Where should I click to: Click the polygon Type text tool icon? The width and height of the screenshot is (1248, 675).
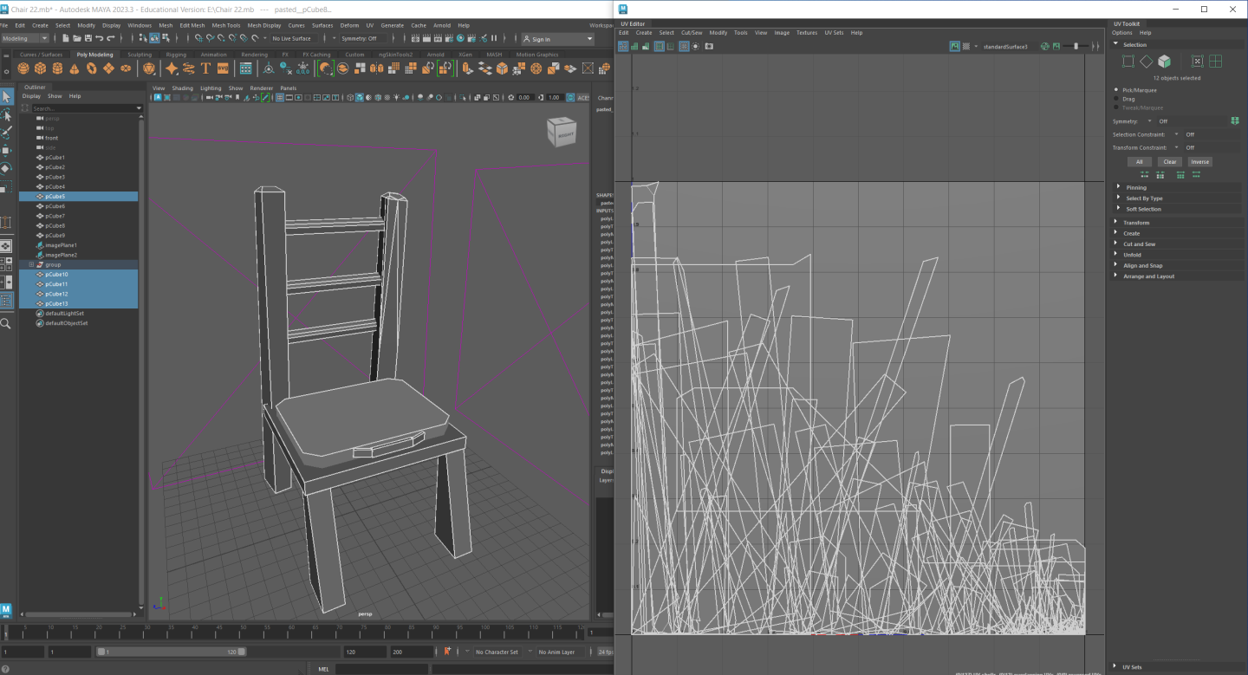click(x=206, y=68)
